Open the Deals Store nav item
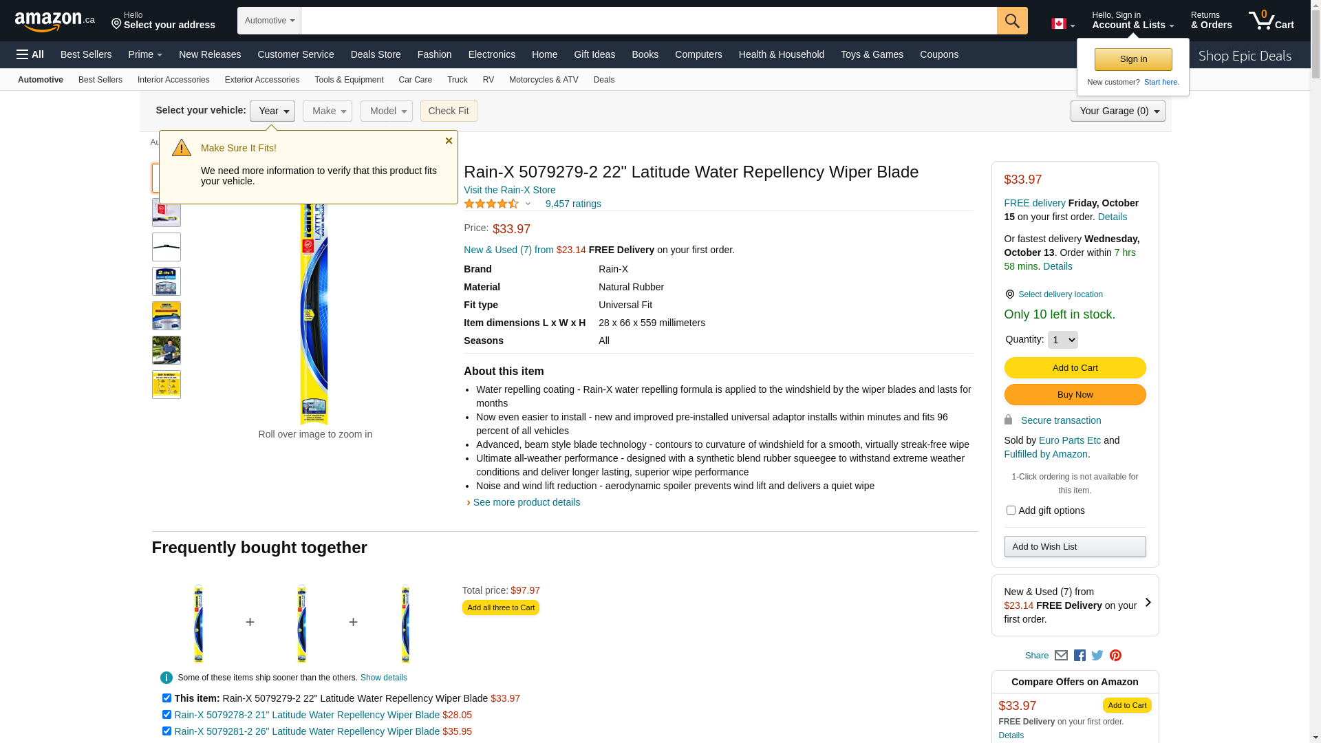 tap(375, 54)
